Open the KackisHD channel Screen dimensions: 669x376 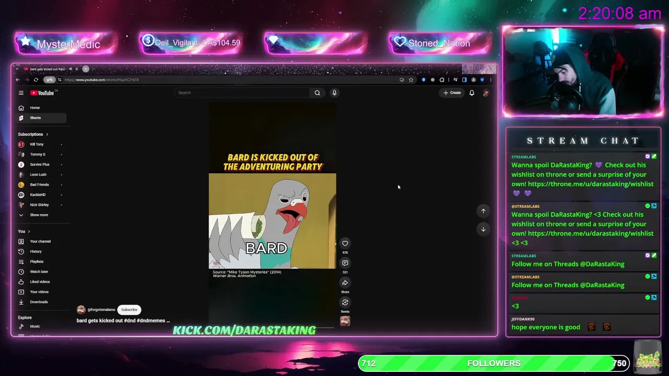click(x=42, y=195)
